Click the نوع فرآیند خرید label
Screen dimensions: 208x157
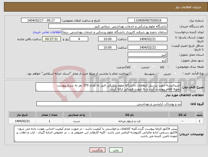click(x=193, y=73)
